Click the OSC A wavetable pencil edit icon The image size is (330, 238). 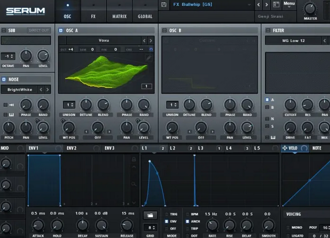click(x=149, y=58)
